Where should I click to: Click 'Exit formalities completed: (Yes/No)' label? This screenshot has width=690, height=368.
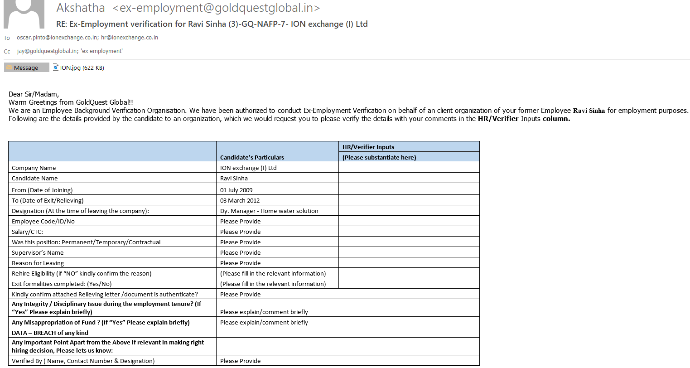coord(62,284)
